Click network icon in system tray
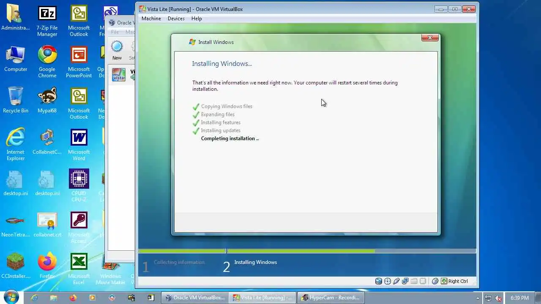 point(488,298)
